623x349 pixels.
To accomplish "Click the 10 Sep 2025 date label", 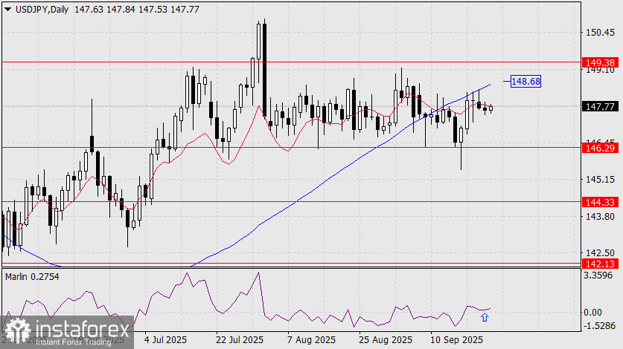I will tap(457, 340).
